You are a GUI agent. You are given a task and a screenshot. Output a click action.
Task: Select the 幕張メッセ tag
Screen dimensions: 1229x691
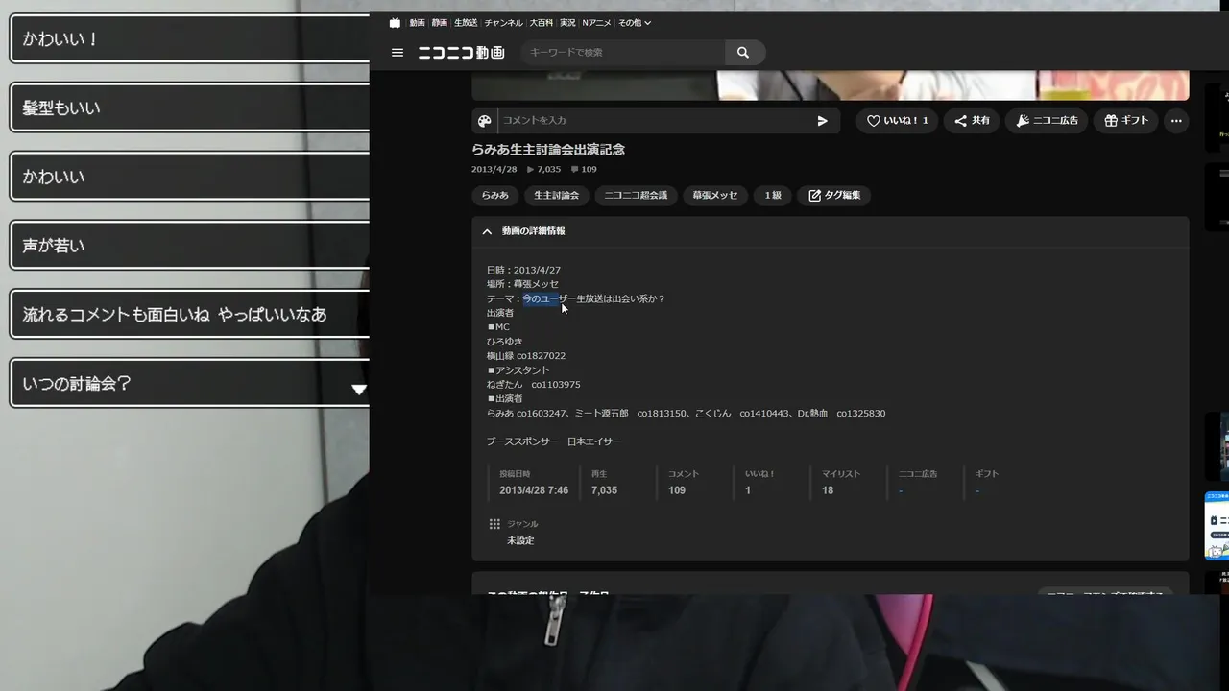pyautogui.click(x=715, y=195)
